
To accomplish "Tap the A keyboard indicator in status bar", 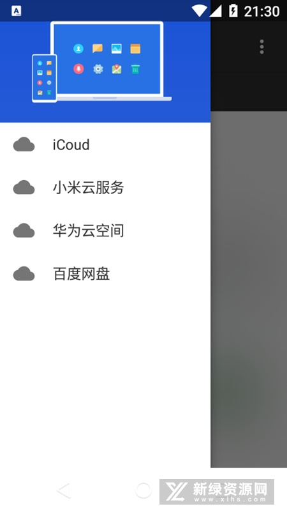I will point(17,11).
